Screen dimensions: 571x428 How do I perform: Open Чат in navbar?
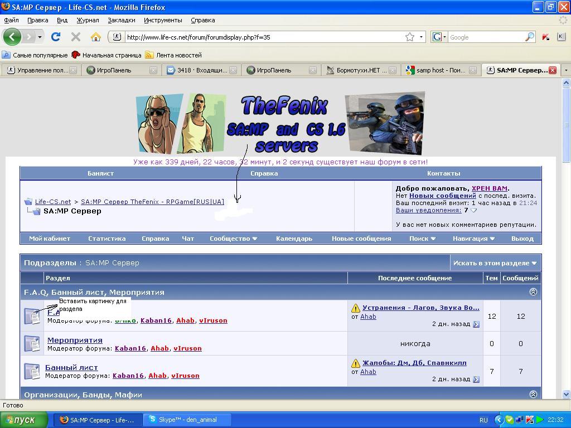[188, 239]
